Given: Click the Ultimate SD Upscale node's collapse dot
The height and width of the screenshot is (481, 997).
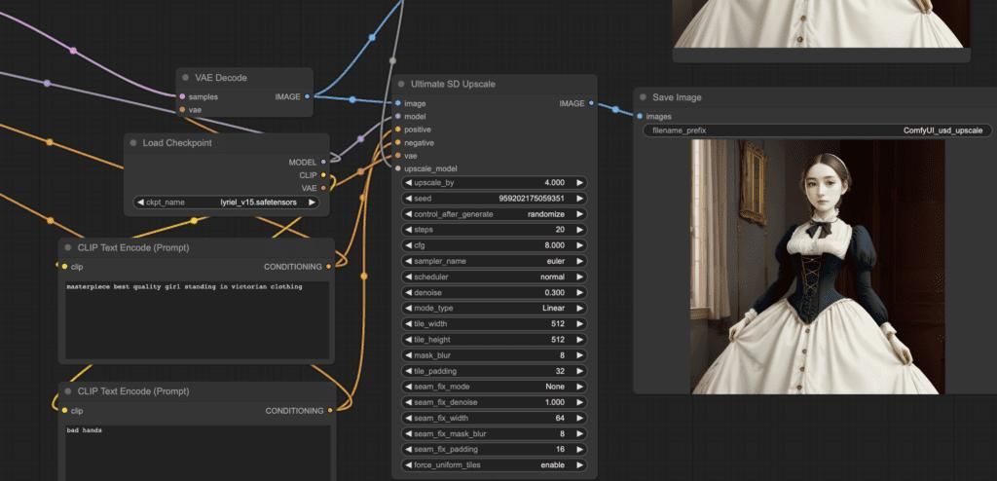Looking at the screenshot, I should (x=402, y=85).
